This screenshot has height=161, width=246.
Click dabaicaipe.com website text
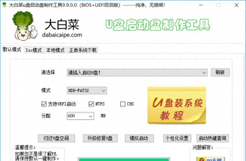62,35
